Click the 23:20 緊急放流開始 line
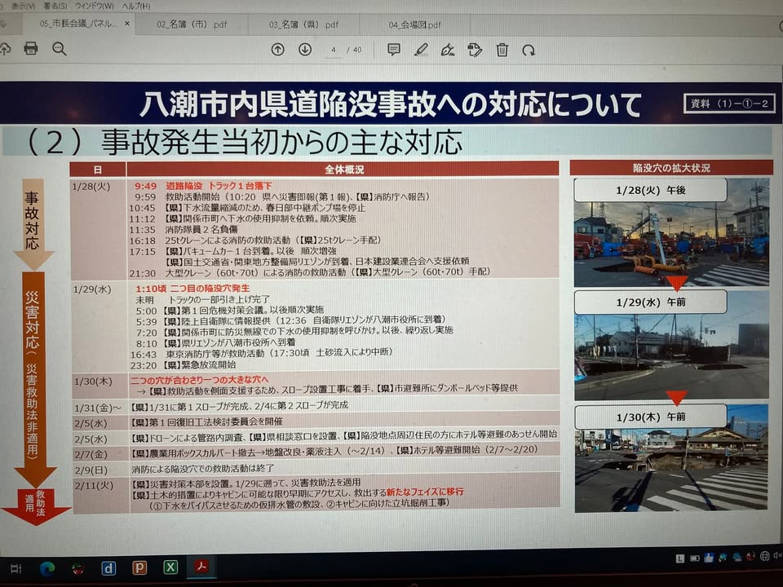Screen dimensions: 783x587 coord(184,365)
